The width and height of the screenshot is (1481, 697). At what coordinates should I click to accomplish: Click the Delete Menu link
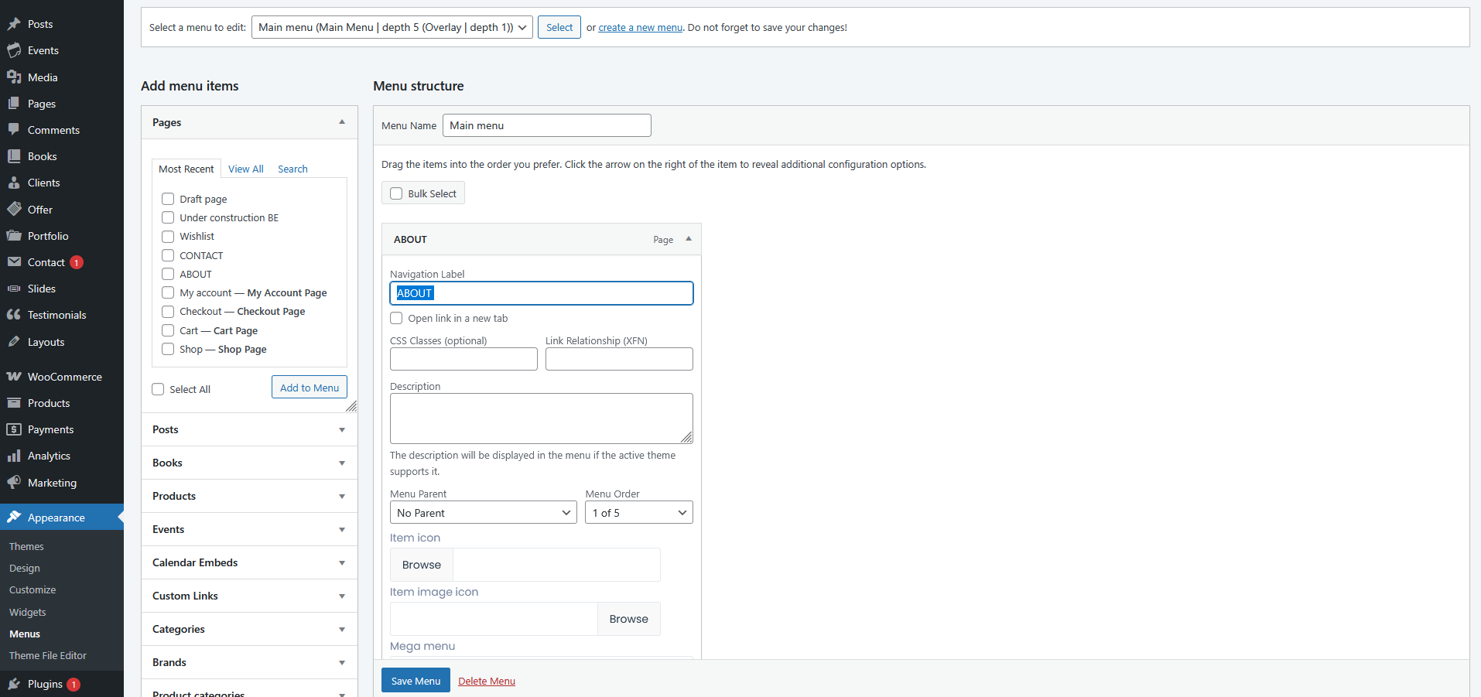[x=486, y=681]
